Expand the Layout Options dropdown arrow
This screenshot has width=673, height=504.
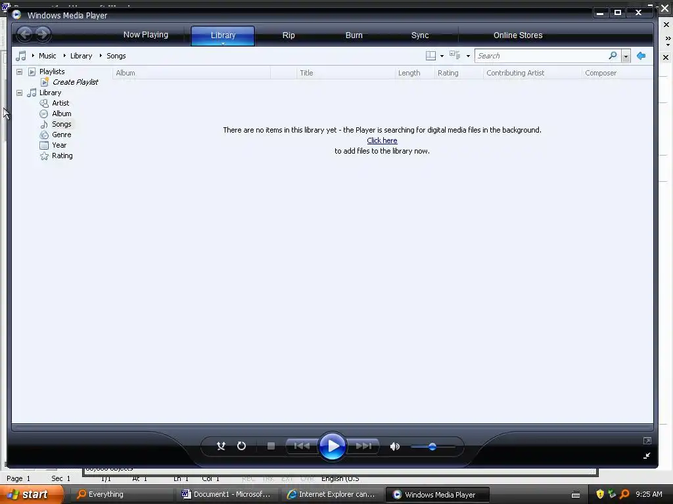point(442,56)
